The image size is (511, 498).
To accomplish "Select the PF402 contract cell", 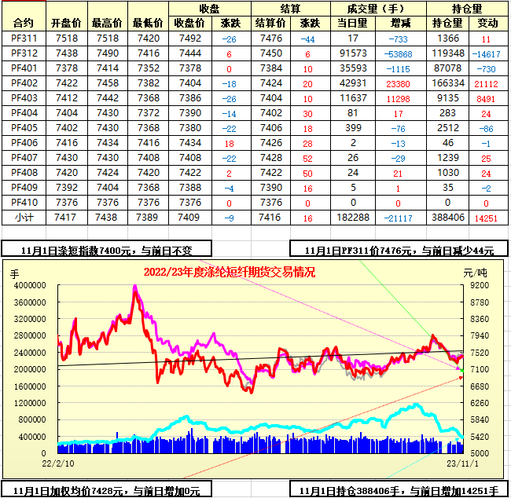I will tap(24, 82).
